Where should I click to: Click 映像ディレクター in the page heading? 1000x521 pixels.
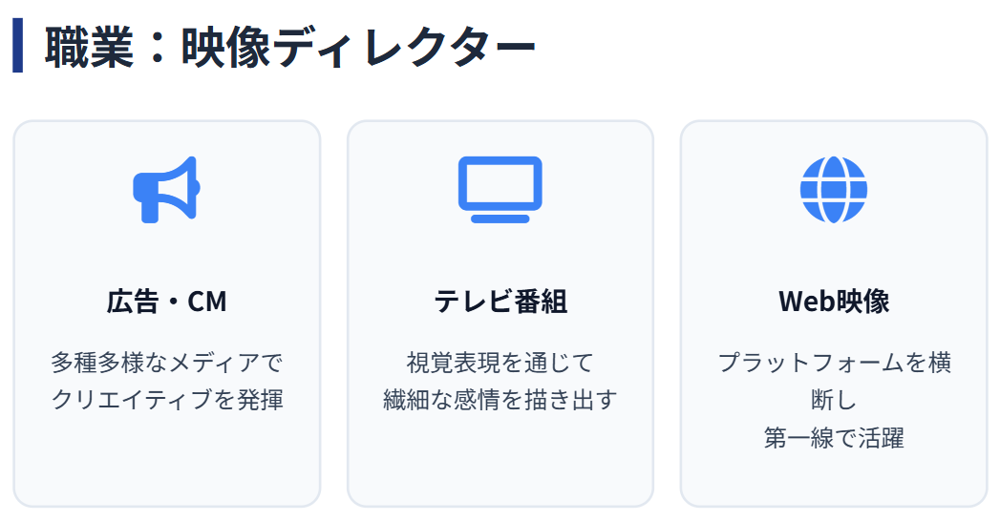point(358,48)
